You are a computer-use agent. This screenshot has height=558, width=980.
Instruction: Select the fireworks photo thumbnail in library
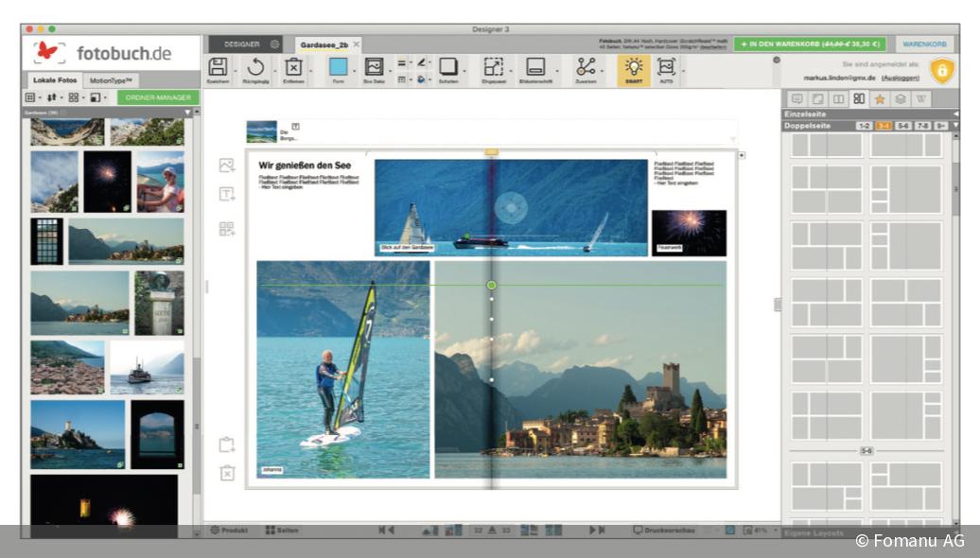coord(107,182)
